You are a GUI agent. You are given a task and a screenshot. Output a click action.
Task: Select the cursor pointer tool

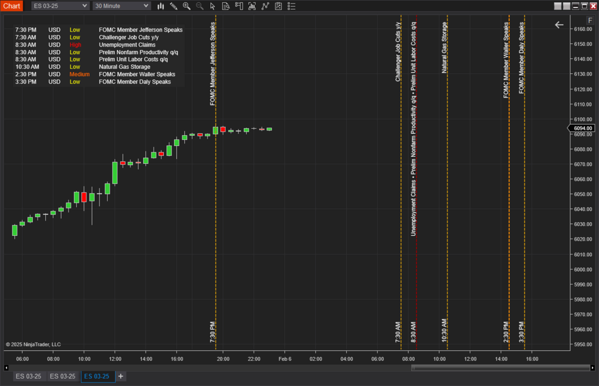click(x=213, y=6)
